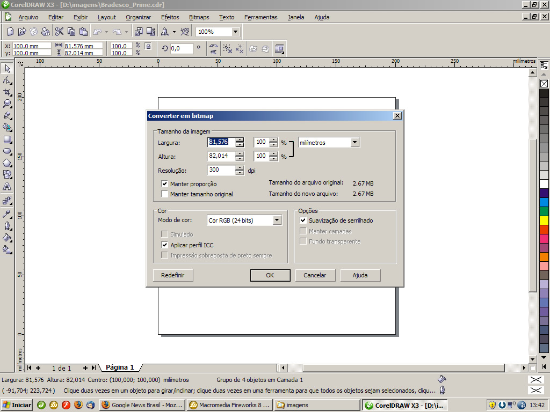
Task: Expand the undo history arrow
Action: pyautogui.click(x=107, y=32)
